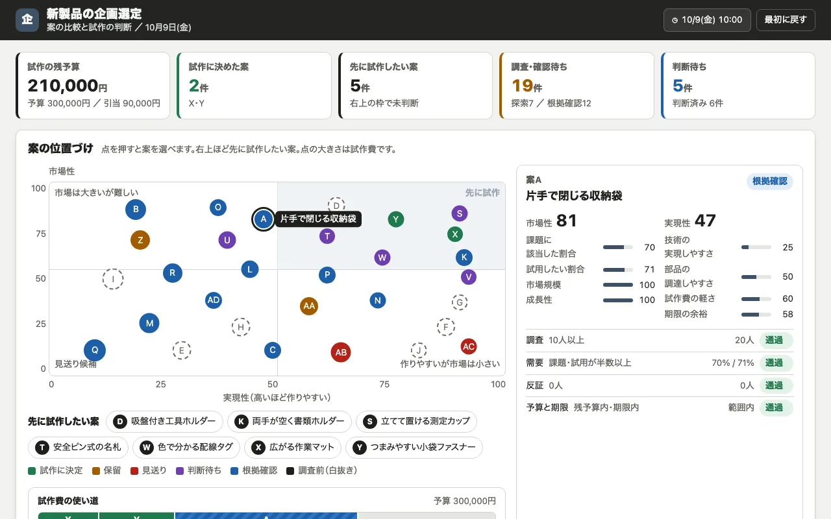The width and height of the screenshot is (831, 519).
Task: Click the 最初に戻す reset button
Action: (x=786, y=20)
